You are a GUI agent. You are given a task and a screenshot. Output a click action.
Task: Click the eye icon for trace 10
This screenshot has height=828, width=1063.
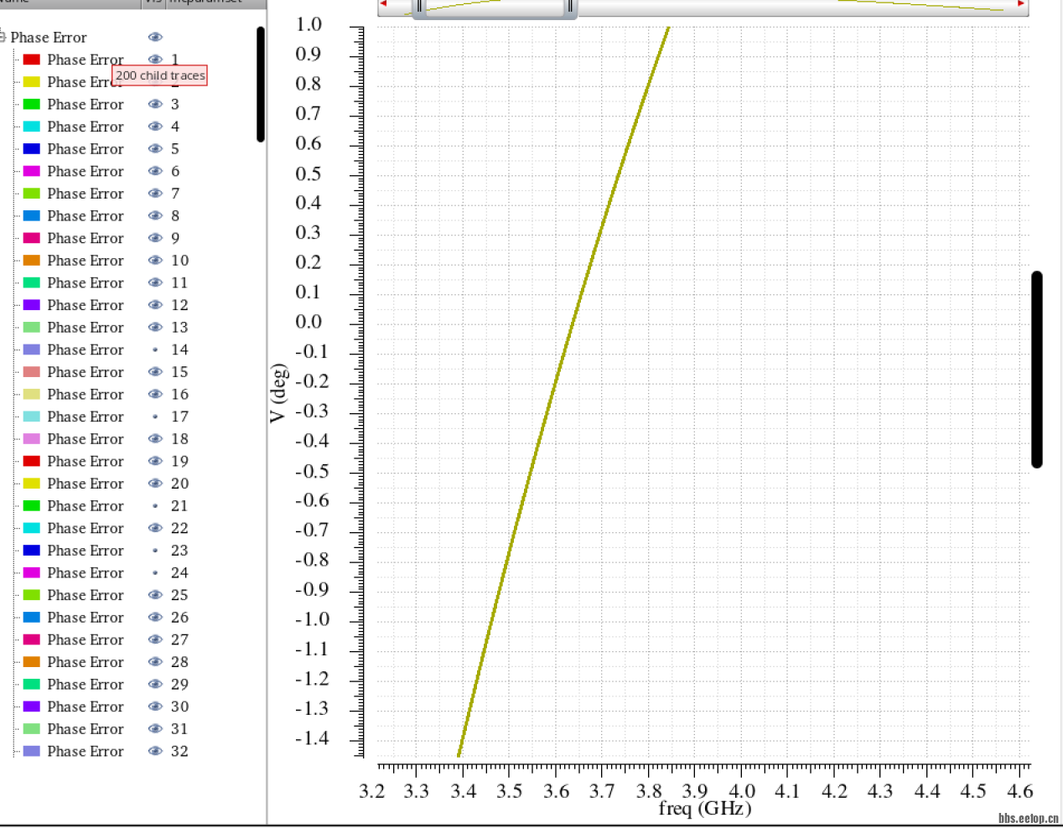pos(155,261)
